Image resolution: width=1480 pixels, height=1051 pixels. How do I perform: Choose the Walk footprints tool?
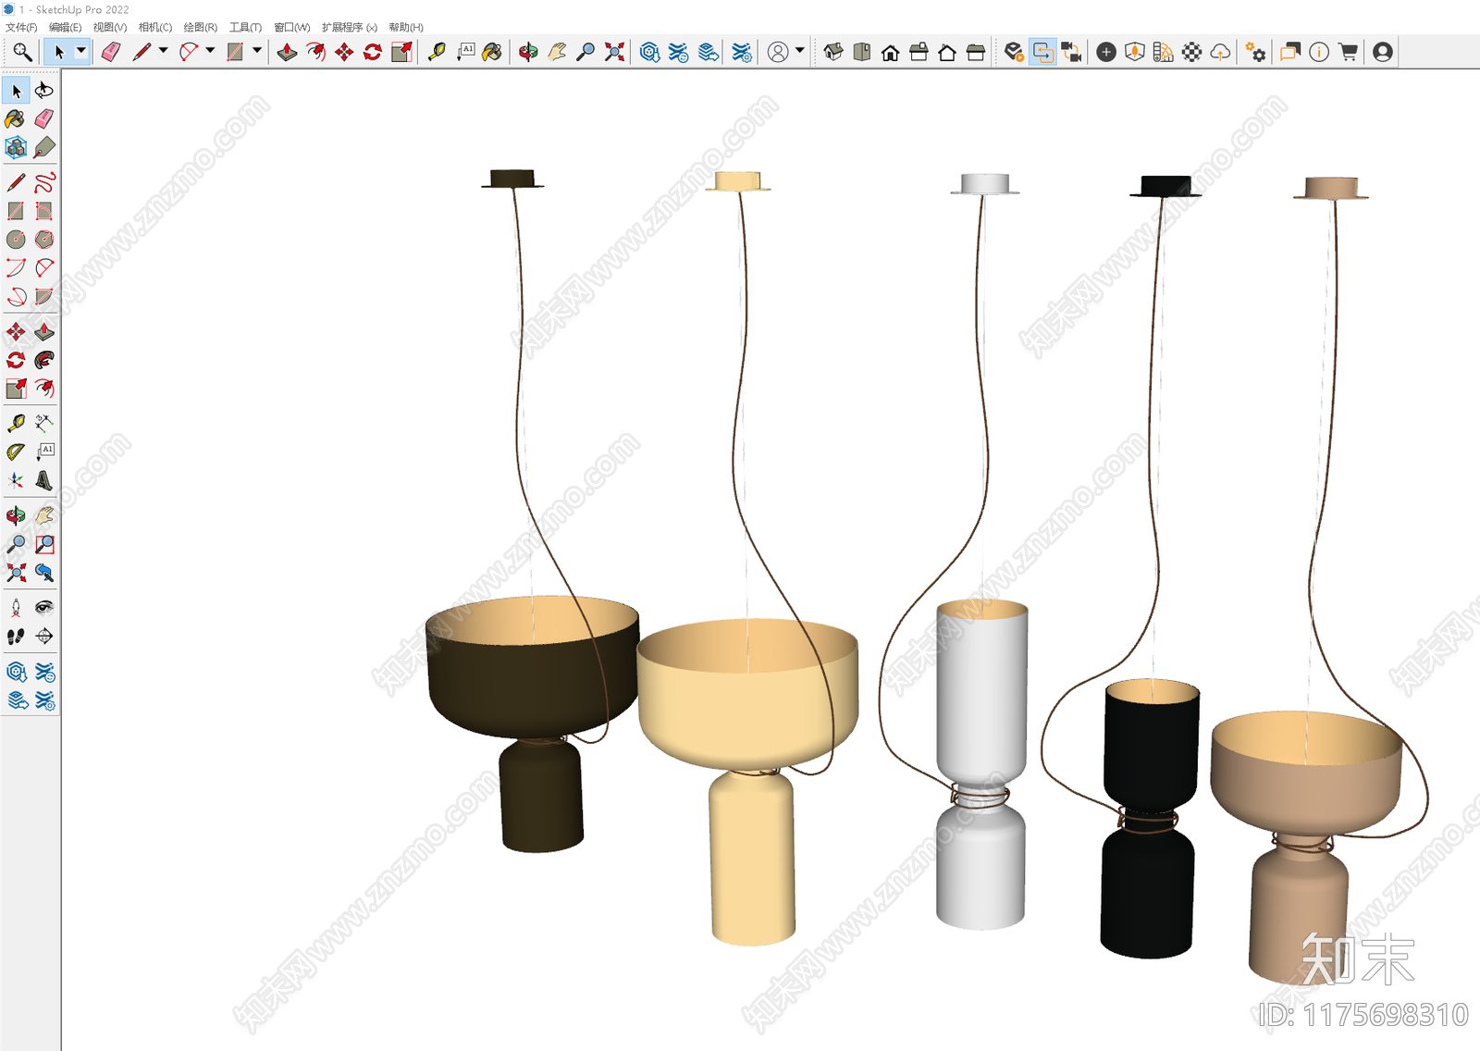click(16, 637)
